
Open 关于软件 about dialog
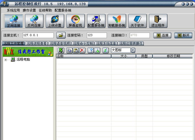click(137, 21)
